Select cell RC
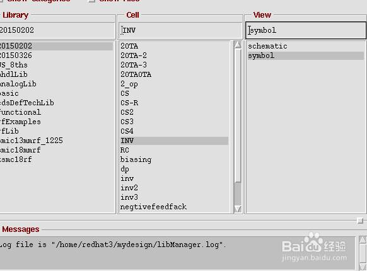 pyautogui.click(x=125, y=150)
